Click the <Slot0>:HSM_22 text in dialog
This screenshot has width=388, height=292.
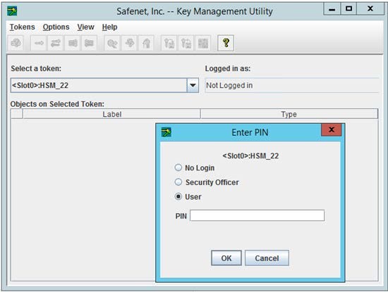250,156
